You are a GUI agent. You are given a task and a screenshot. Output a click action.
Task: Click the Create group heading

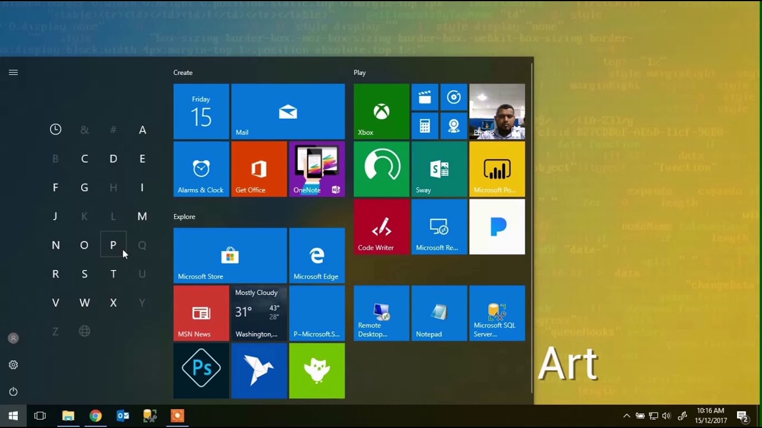[x=183, y=73]
